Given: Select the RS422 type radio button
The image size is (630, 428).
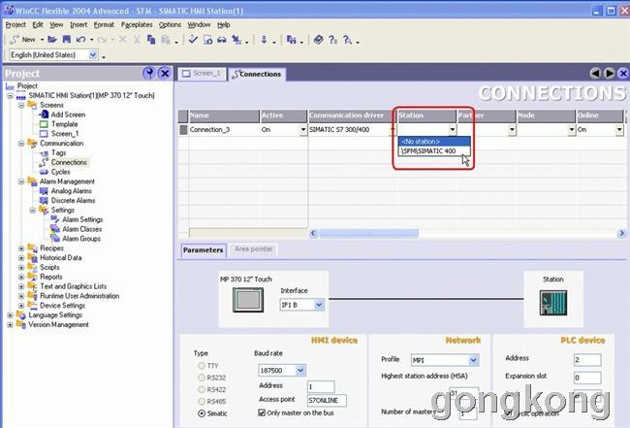Looking at the screenshot, I should point(202,389).
